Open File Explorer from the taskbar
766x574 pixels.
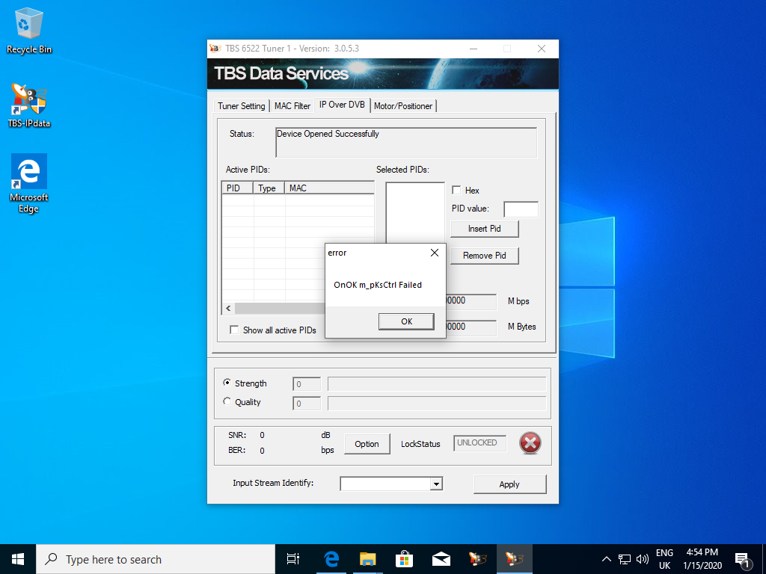click(x=368, y=559)
